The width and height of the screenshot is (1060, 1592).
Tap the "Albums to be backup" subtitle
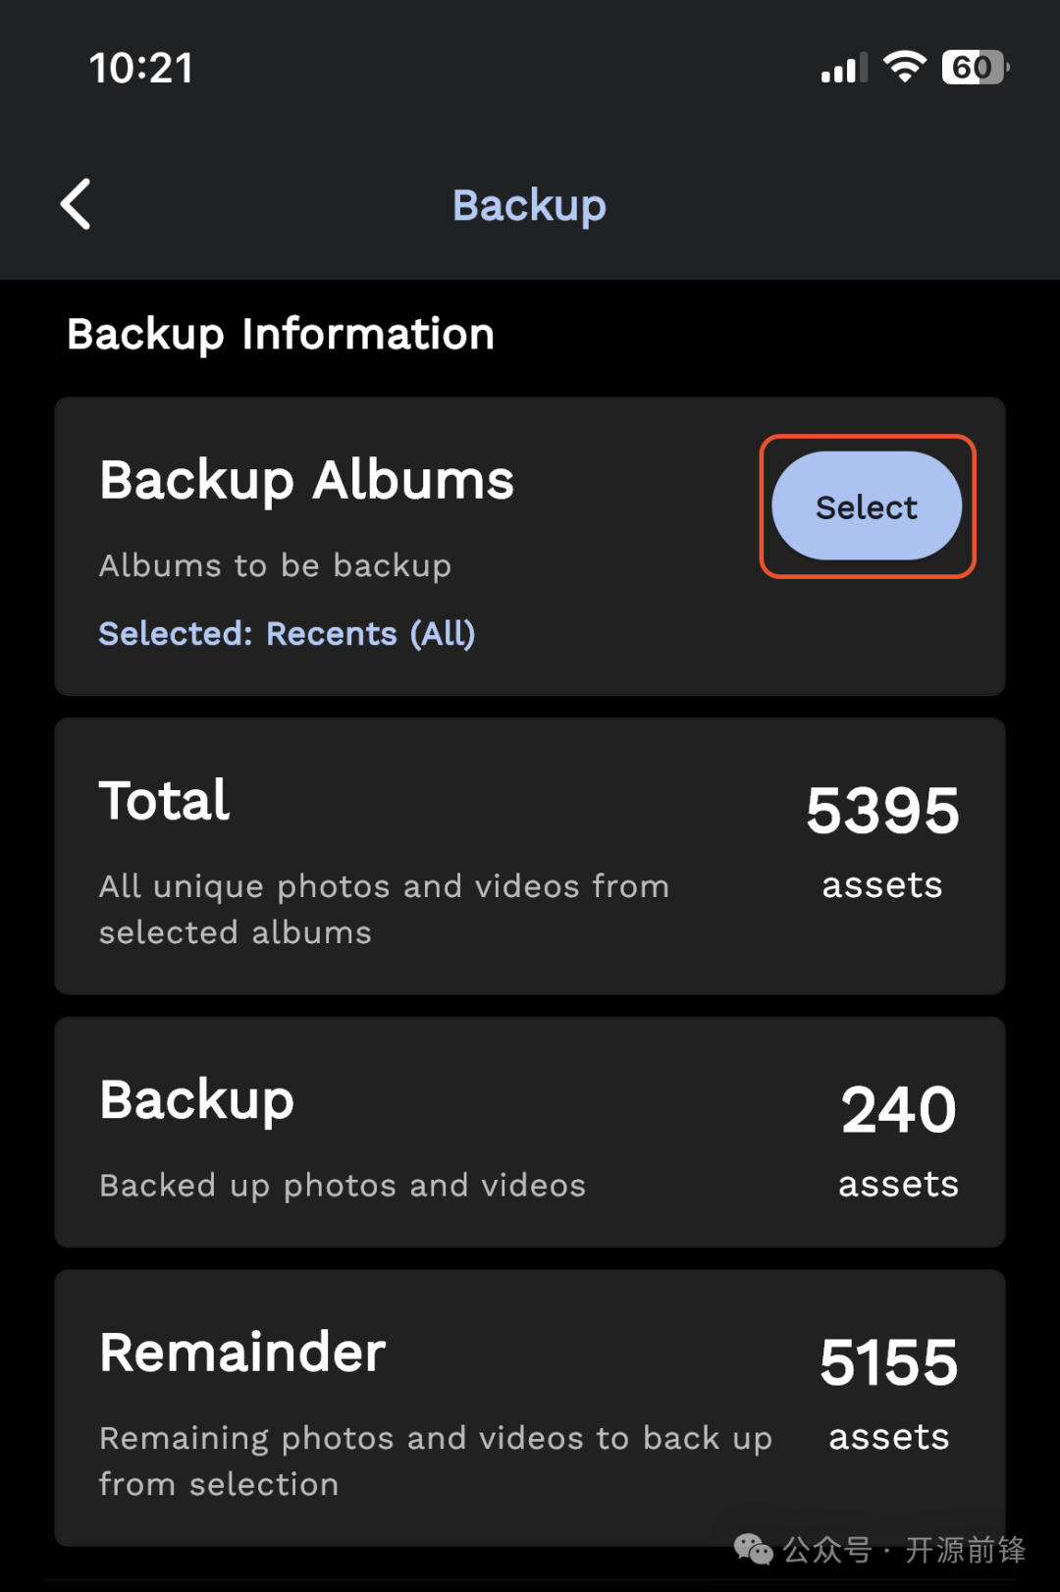point(275,565)
